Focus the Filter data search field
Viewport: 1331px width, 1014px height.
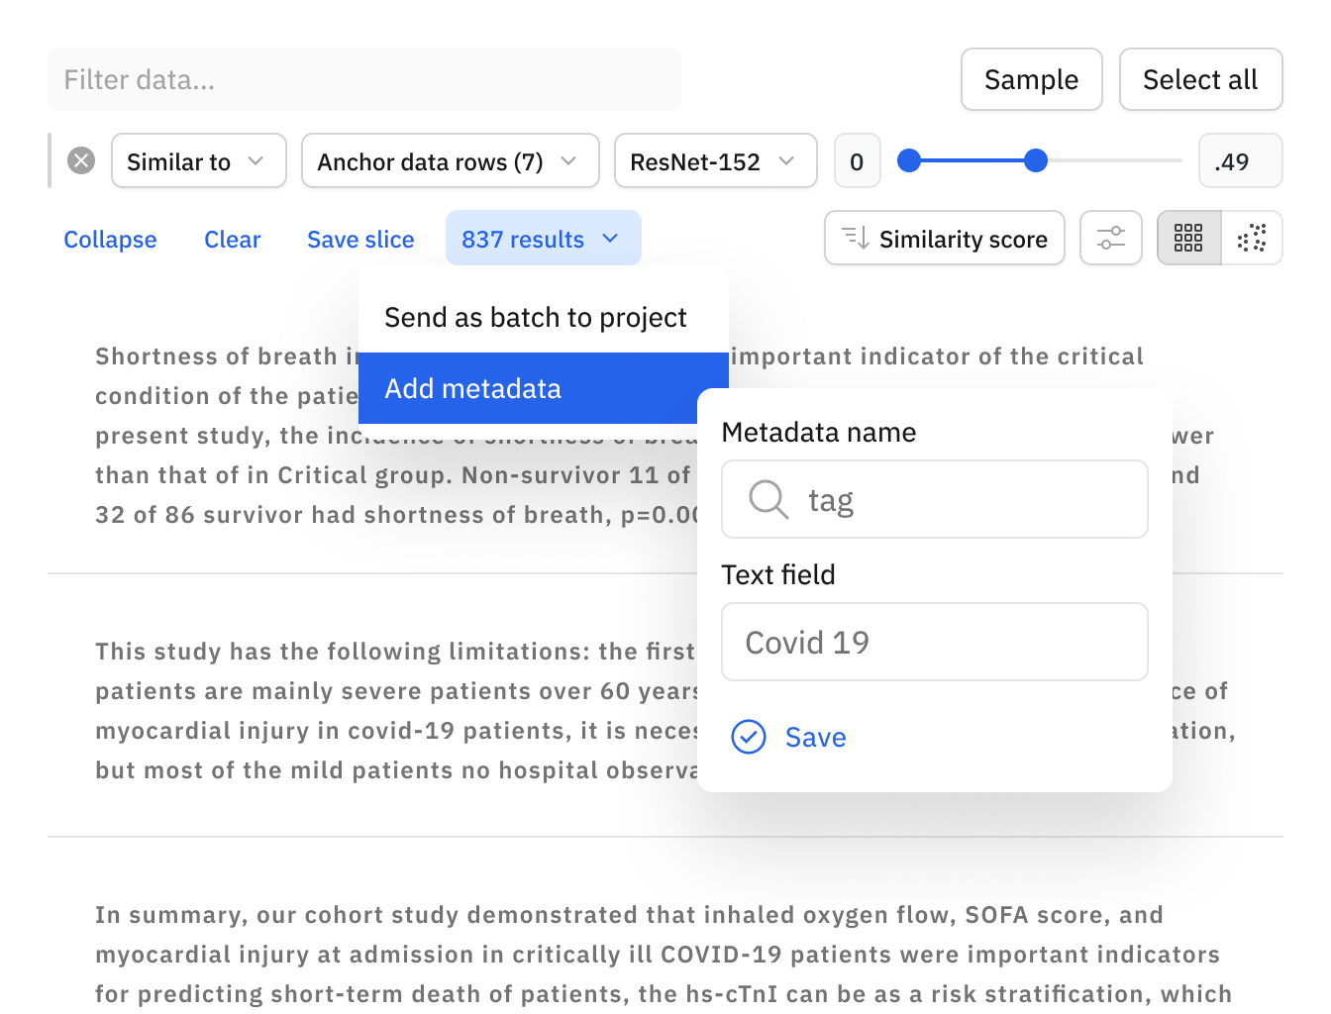pos(364,79)
